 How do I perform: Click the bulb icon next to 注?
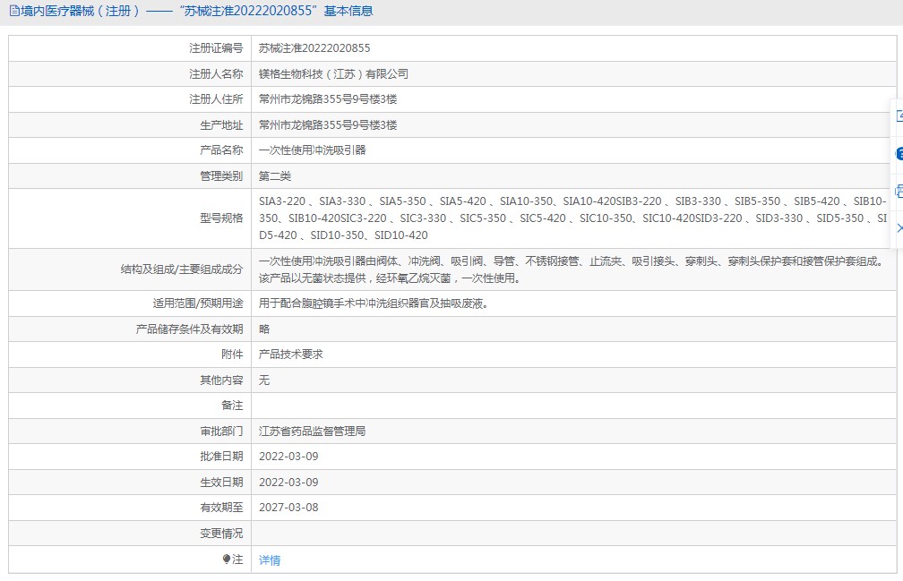227,560
